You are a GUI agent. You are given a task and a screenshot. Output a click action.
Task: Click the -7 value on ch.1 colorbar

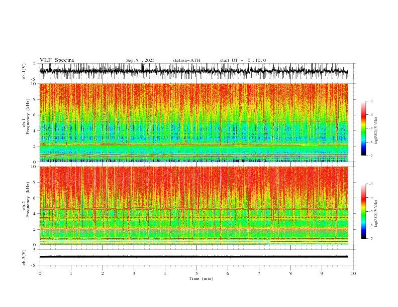coord(371,156)
